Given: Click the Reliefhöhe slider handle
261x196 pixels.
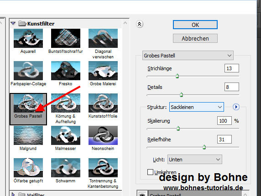Looking at the screenshot, I should pos(204,147).
